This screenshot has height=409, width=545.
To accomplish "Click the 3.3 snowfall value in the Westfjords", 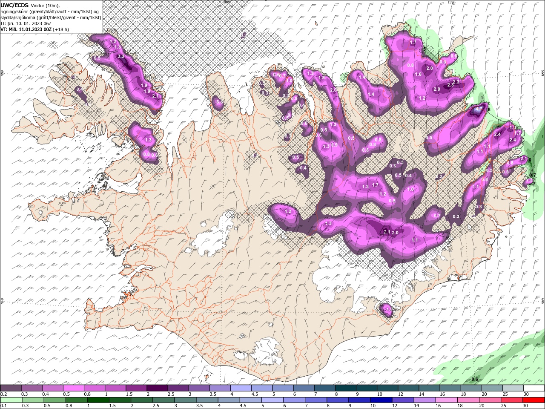I will tap(120, 56).
